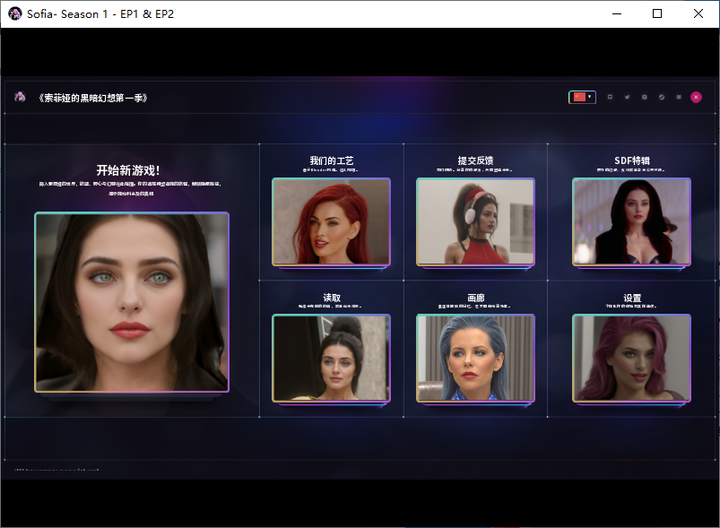Click the small screen icon beside language selector
Image resolution: width=720 pixels, height=528 pixels.
coord(610,97)
